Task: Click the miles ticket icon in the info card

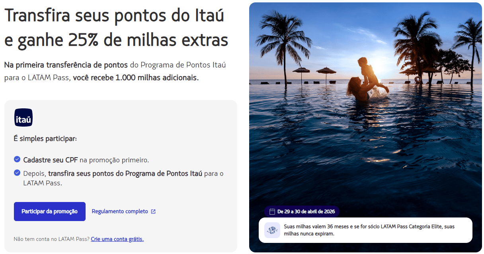Action: point(273,230)
